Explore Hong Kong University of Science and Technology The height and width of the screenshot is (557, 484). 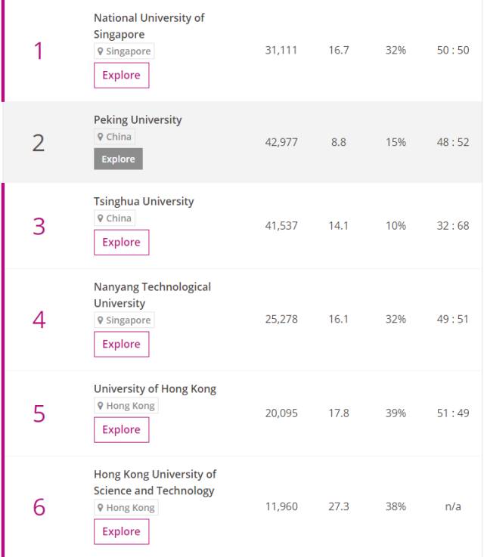(121, 532)
